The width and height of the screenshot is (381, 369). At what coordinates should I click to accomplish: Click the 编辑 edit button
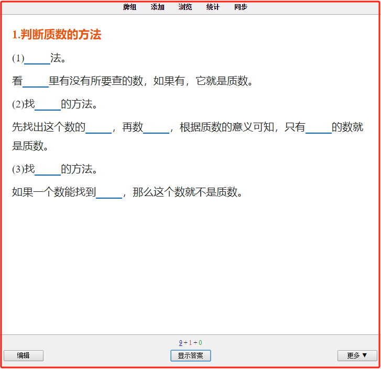(24, 355)
